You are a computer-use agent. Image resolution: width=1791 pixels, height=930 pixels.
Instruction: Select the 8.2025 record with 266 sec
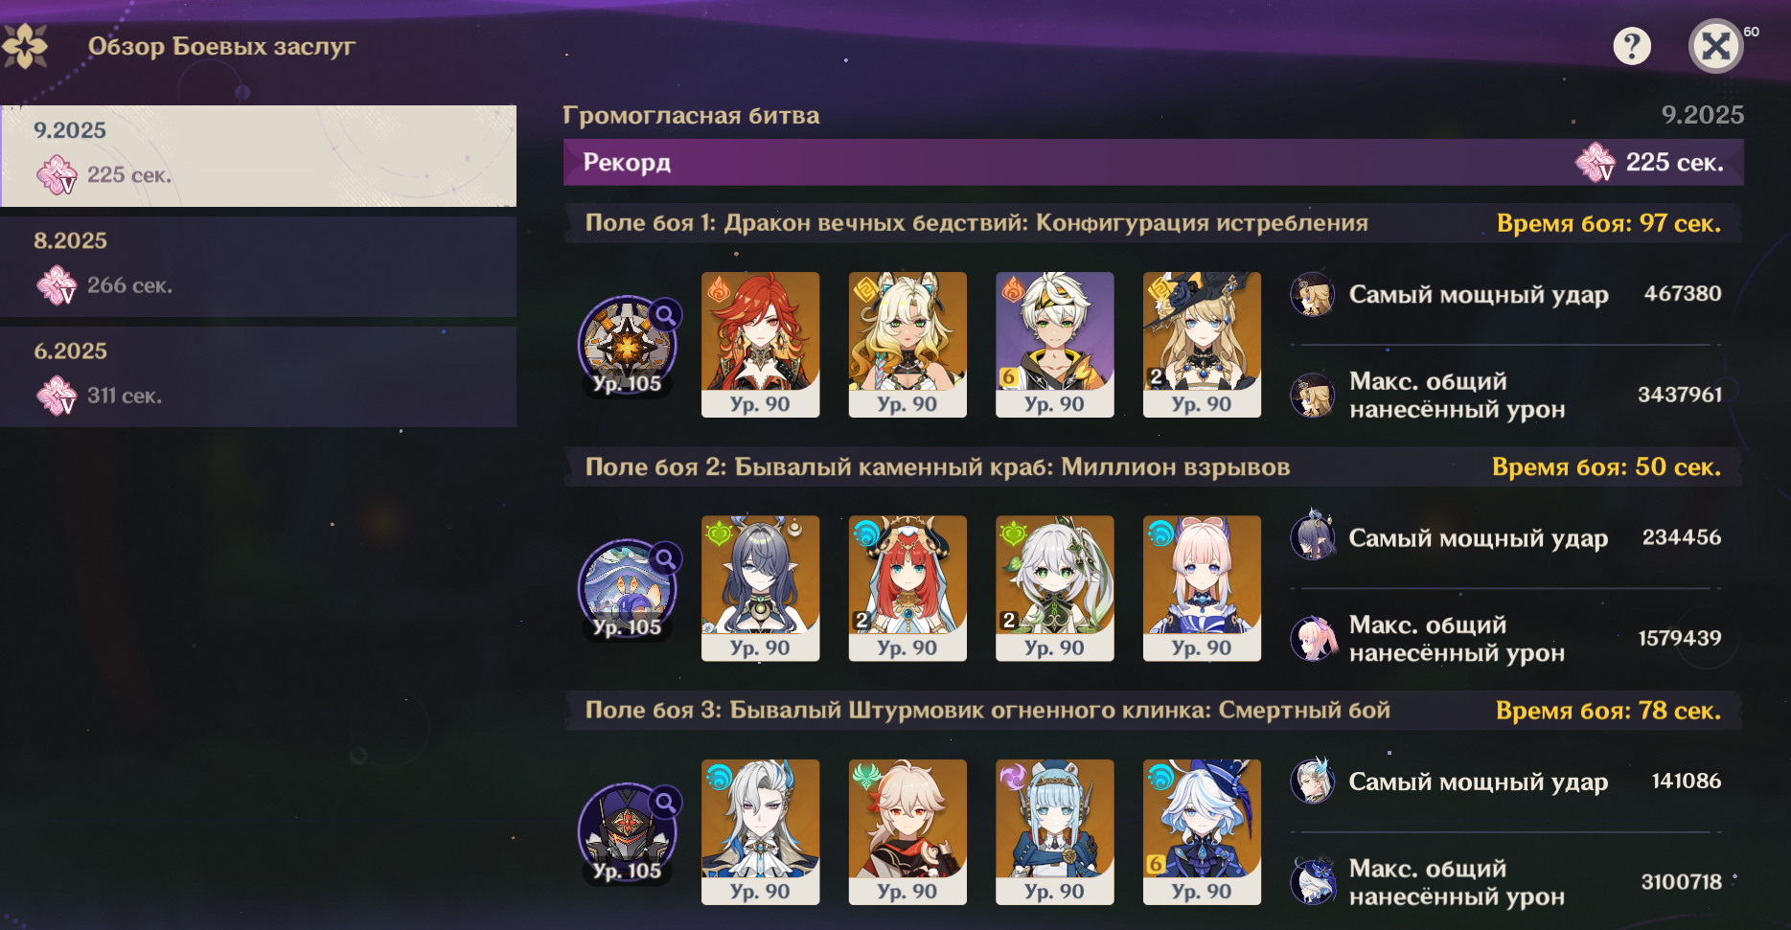[x=259, y=266]
